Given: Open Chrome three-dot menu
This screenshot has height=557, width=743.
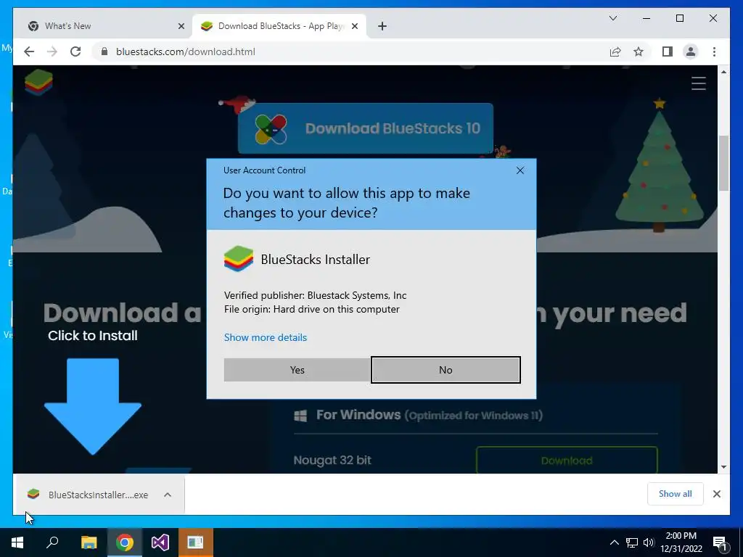Looking at the screenshot, I should [714, 51].
